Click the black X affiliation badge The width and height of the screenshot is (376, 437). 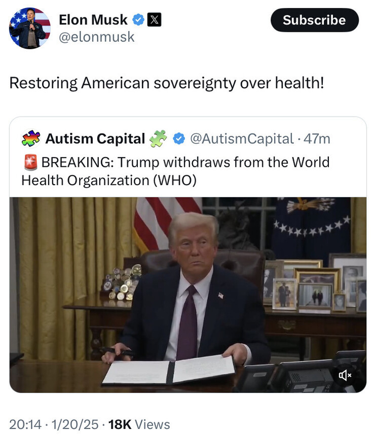pos(154,20)
